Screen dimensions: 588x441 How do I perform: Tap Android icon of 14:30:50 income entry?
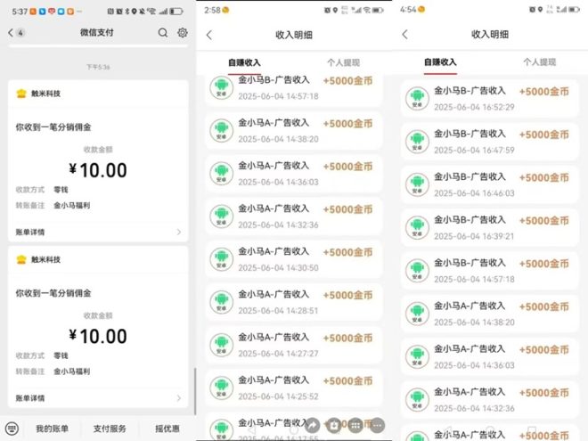[x=221, y=259]
